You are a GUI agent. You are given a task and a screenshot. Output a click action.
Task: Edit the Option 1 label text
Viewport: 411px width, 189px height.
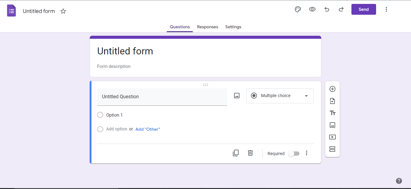coord(114,115)
